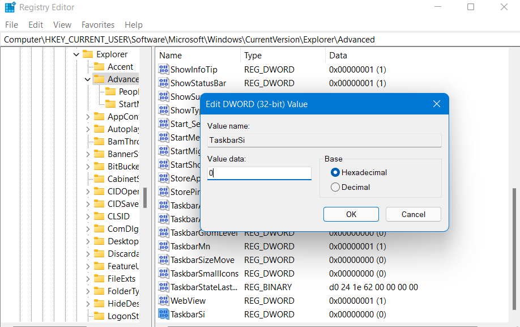Expand the CLSID key in tree

(88, 216)
